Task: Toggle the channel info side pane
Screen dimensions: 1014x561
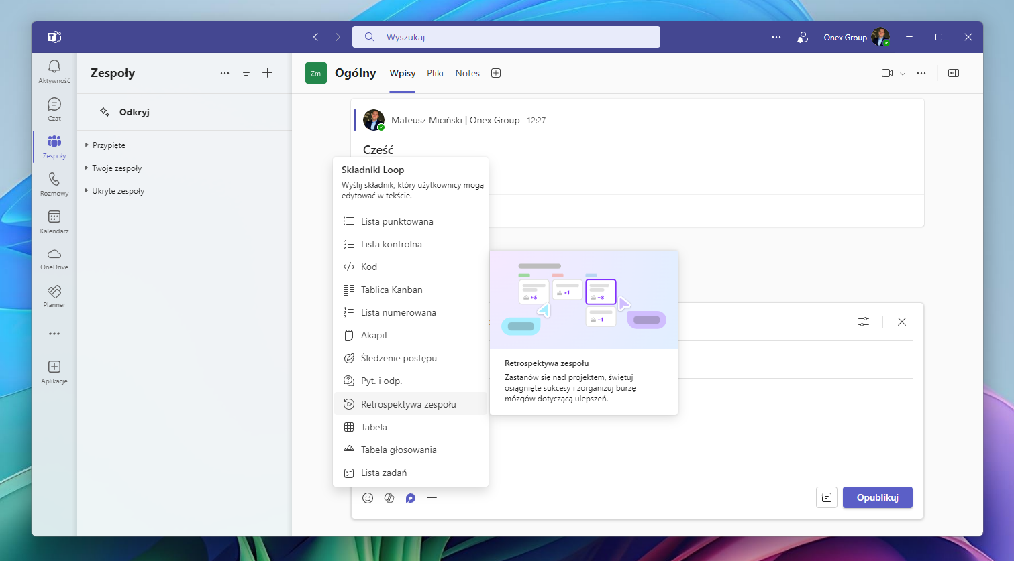Action: click(954, 73)
